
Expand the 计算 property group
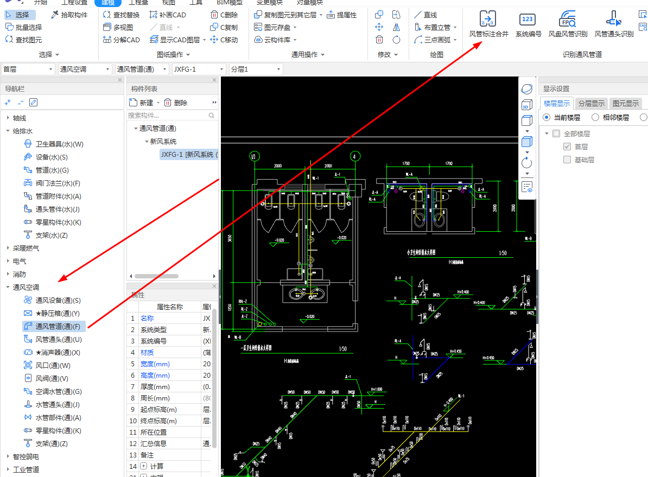(x=143, y=466)
